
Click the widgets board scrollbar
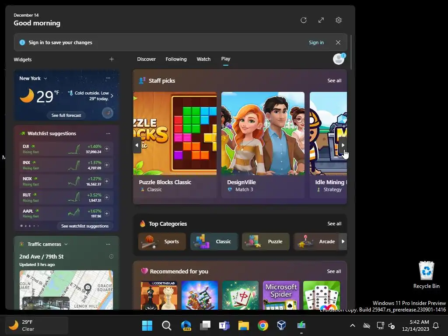351,52
